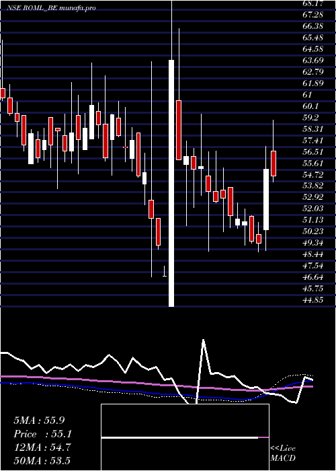Click the 50MA : 53.5 readout
Image resolution: width=336 pixels, height=471 pixels.
tap(43, 460)
